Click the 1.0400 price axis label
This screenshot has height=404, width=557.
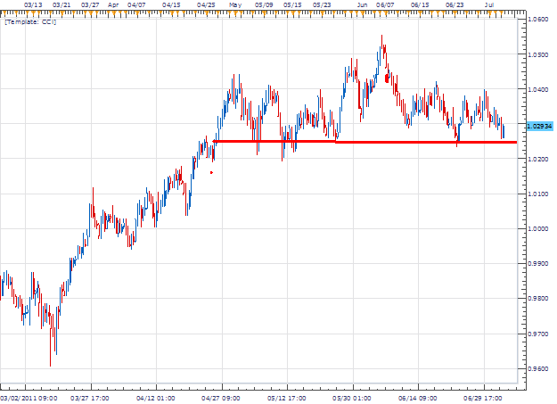tap(538, 89)
